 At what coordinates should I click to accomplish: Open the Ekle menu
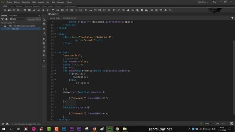(34, 2)
